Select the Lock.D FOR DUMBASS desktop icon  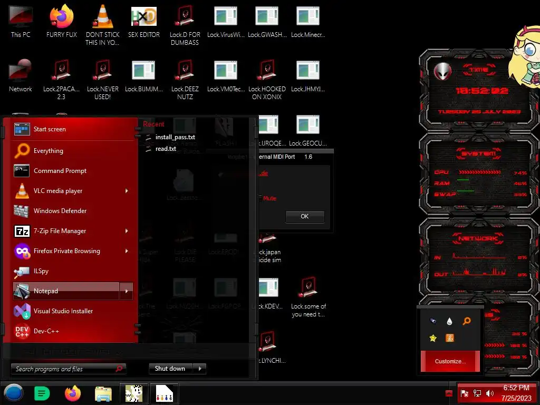click(185, 25)
